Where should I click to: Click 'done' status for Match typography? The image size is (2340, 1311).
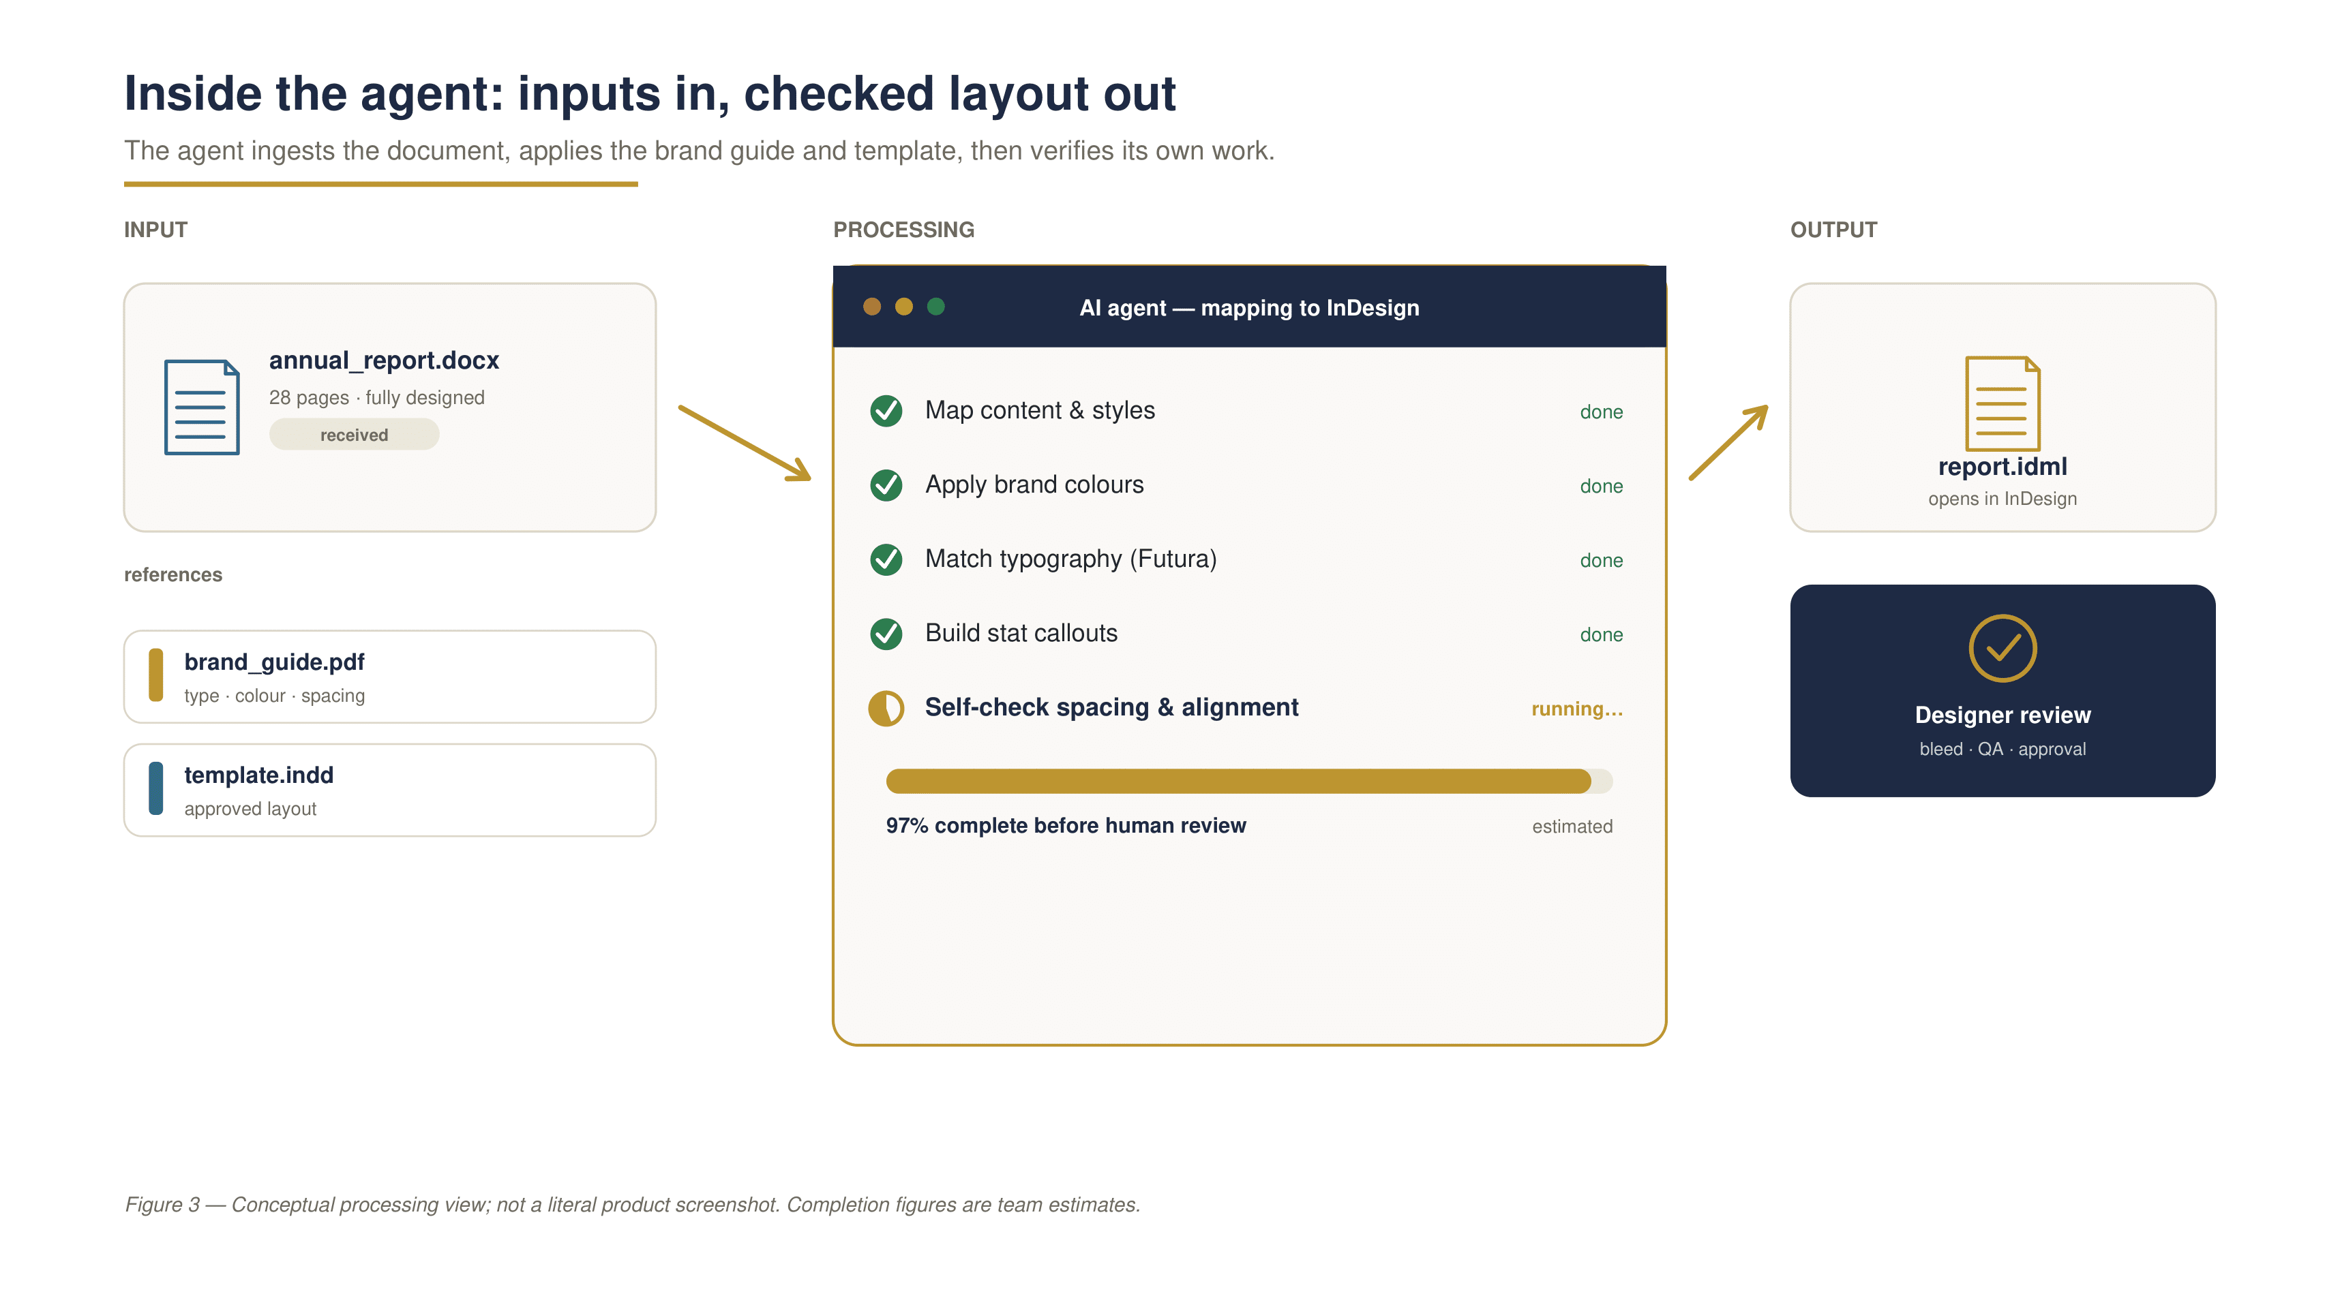tap(1602, 561)
